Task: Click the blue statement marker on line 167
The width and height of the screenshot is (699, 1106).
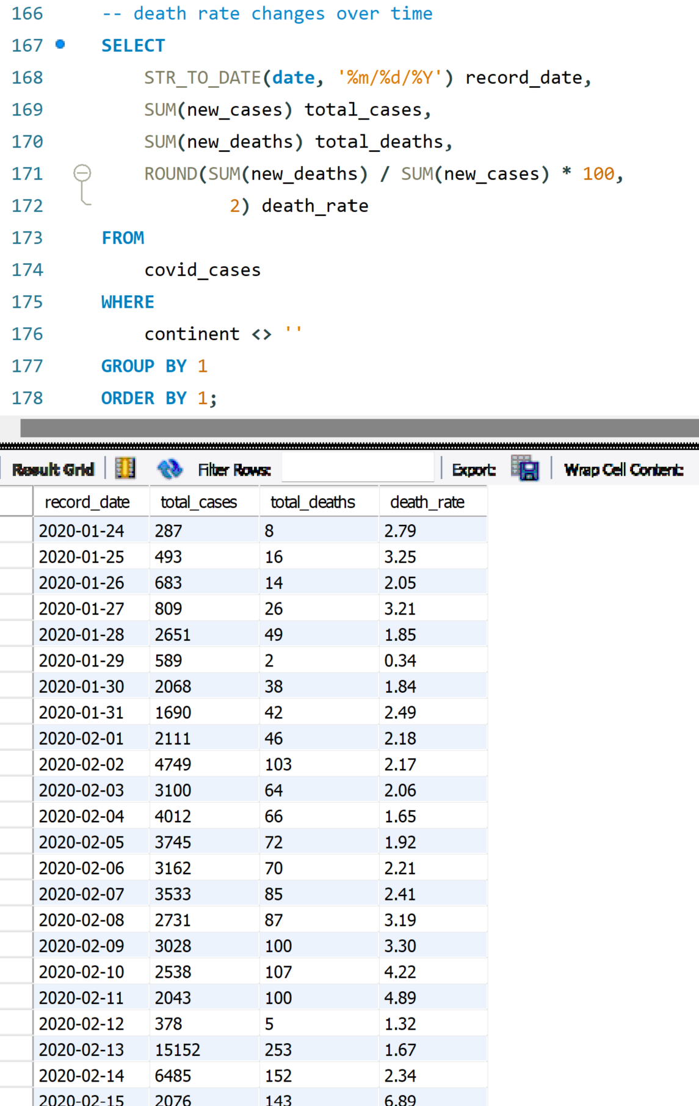Action: (x=60, y=44)
